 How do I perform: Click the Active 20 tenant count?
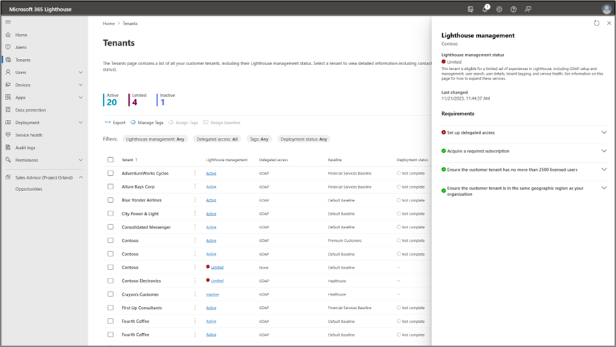coord(112,100)
